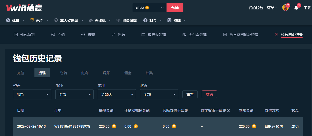312x136 pixels.
Task: Click the 彩票 lottery ball icon
Action: (145, 20)
